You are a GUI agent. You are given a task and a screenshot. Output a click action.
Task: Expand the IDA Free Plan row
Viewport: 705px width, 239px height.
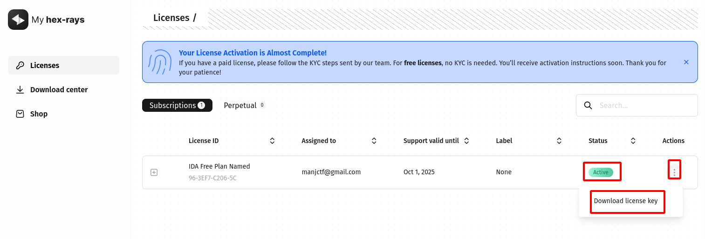click(154, 172)
